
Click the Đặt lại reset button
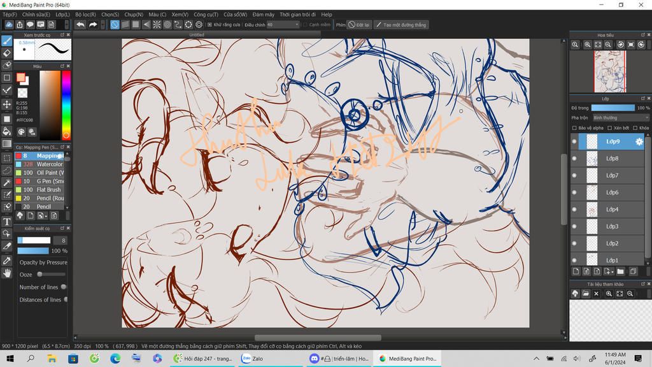[x=359, y=25]
